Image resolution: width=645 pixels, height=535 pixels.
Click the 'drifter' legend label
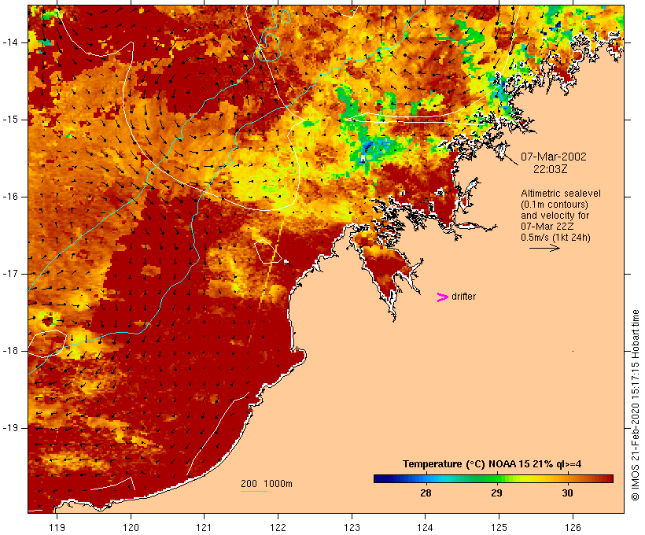463,297
